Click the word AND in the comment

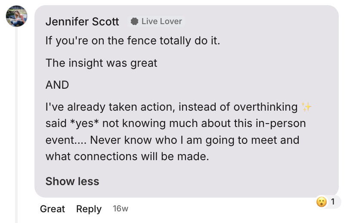coord(57,85)
